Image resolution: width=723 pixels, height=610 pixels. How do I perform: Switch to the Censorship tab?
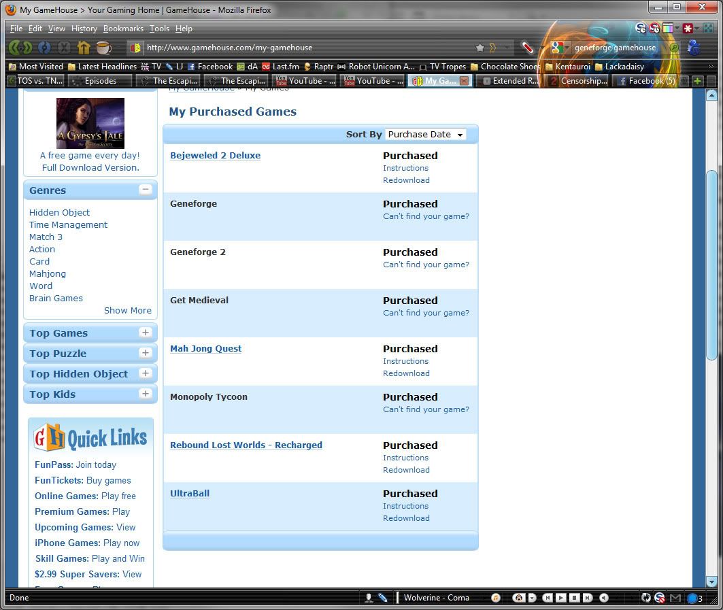579,81
